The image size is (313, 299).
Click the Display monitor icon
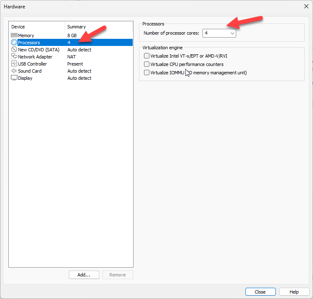click(x=14, y=78)
